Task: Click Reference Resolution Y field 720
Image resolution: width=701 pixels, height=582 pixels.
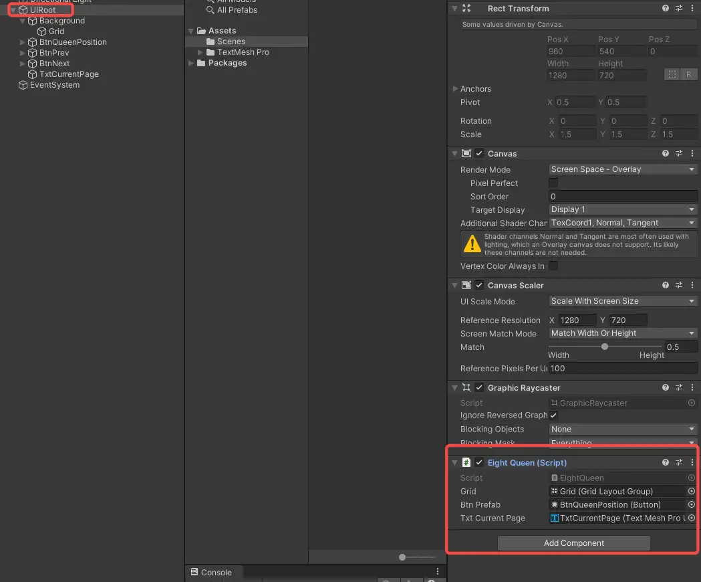Action: [628, 320]
